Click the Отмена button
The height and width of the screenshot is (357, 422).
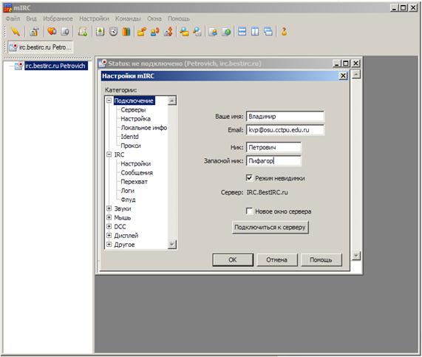point(277,260)
